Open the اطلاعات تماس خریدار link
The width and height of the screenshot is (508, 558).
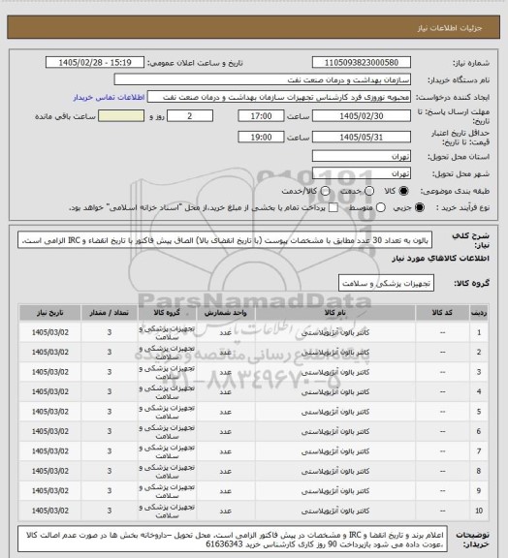pyautogui.click(x=109, y=97)
